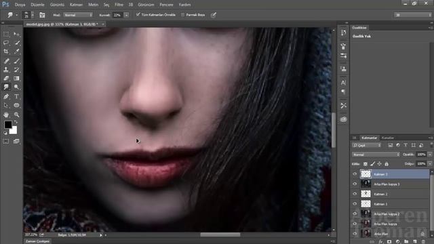434x244 pixels.
Task: Open the Dolgu fill arrow
Action: coord(430,164)
